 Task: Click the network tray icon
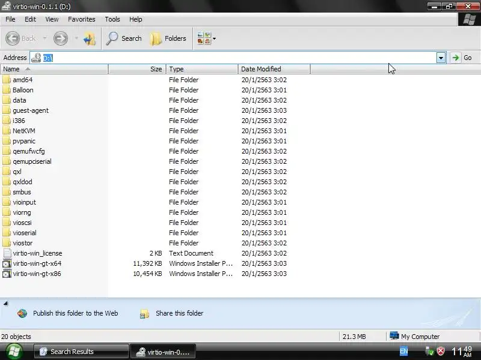coord(429,351)
